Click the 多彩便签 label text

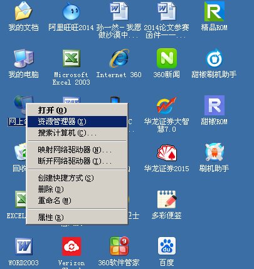coord(167,215)
